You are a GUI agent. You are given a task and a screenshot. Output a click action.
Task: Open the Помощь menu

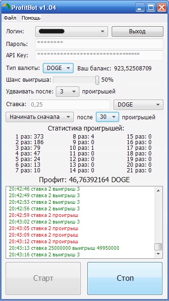31,18
